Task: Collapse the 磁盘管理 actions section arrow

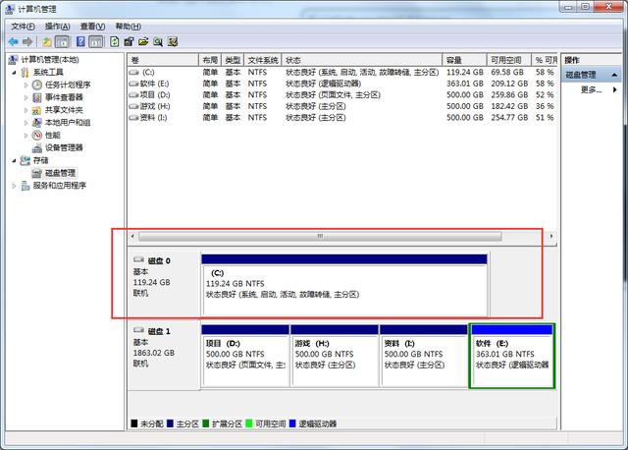Action: click(x=616, y=74)
